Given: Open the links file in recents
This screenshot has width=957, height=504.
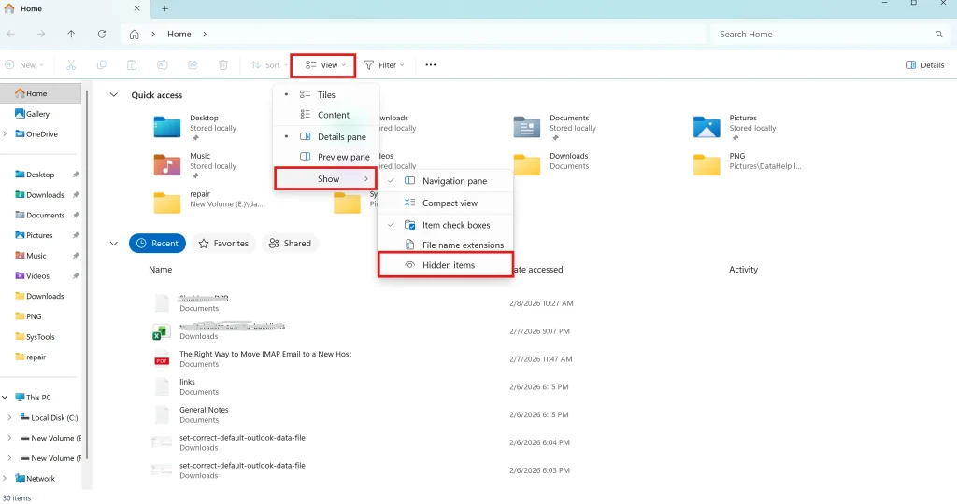Looking at the screenshot, I should [x=187, y=386].
